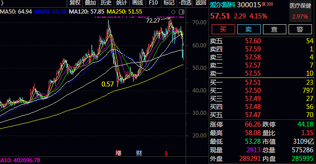Open the 复权 price adjustment menu
This screenshot has width=316, height=164.
coord(75,3)
